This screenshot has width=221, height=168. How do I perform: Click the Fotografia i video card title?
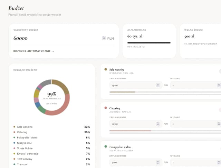pyautogui.click(x=120, y=147)
